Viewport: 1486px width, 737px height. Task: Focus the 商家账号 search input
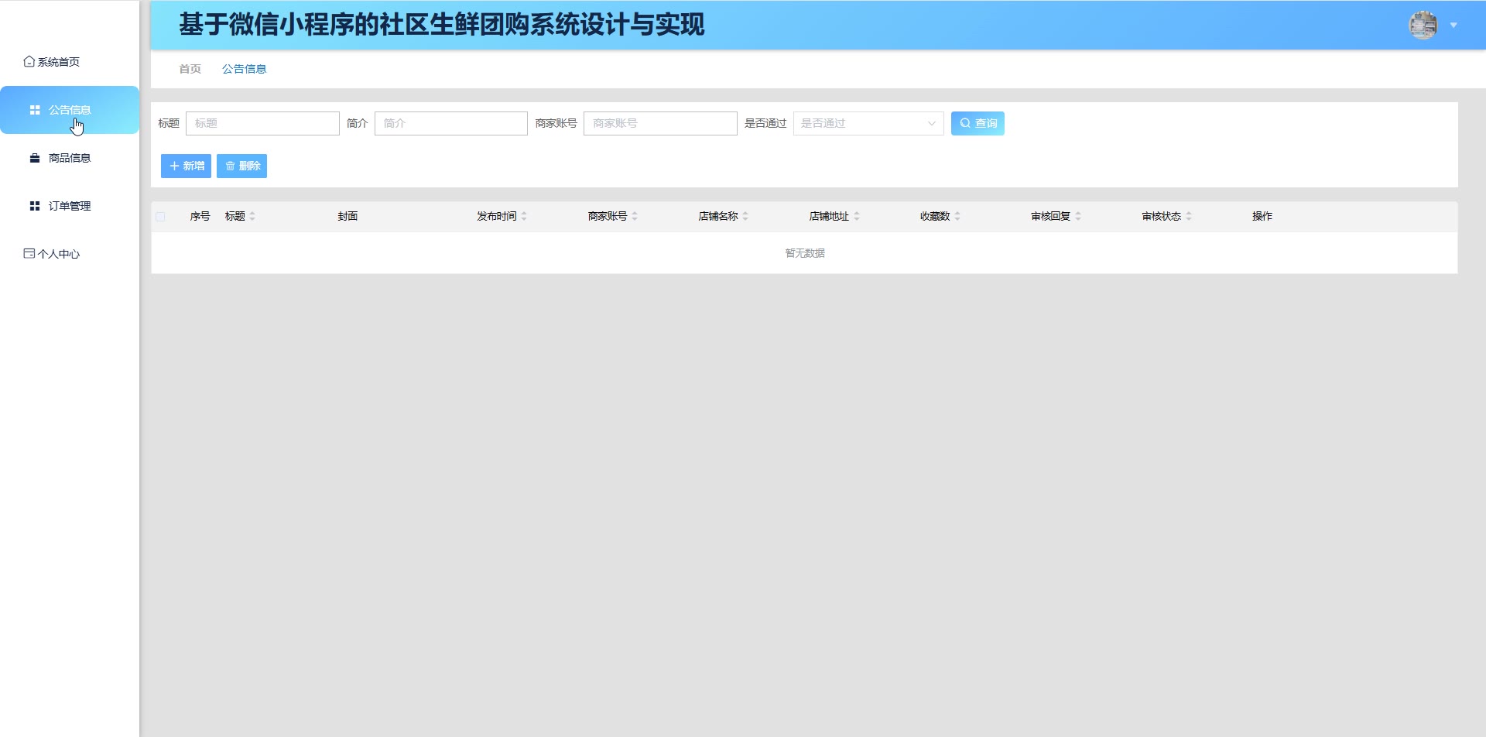click(x=660, y=123)
